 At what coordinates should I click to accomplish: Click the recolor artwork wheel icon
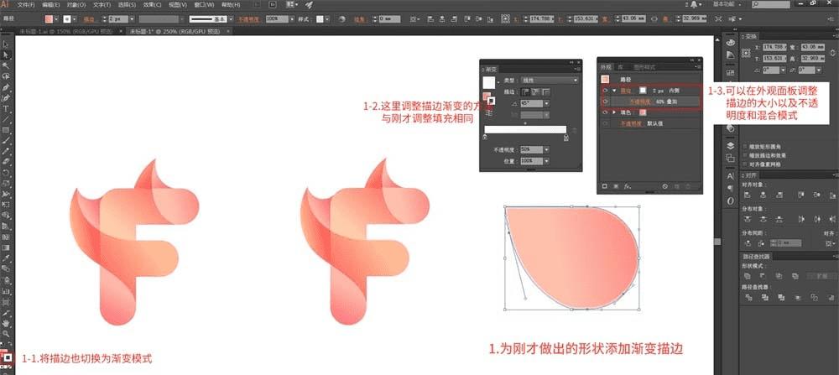342,18
